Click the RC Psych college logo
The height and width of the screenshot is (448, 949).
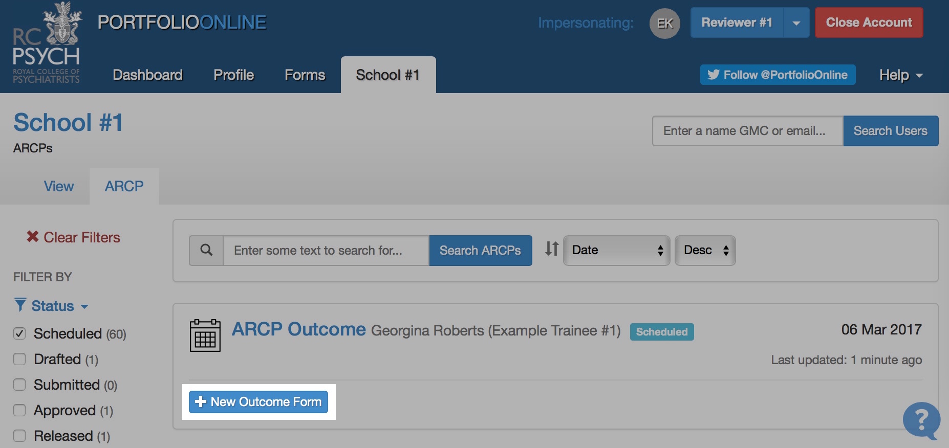click(x=47, y=43)
